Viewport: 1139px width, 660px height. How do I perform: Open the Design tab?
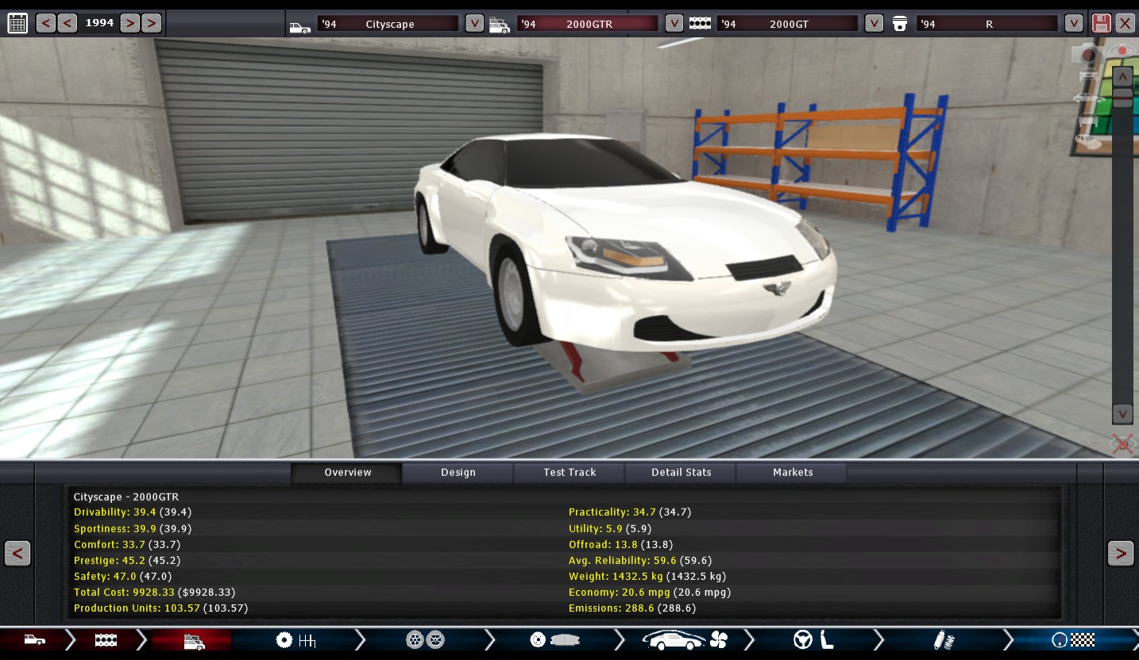(458, 473)
